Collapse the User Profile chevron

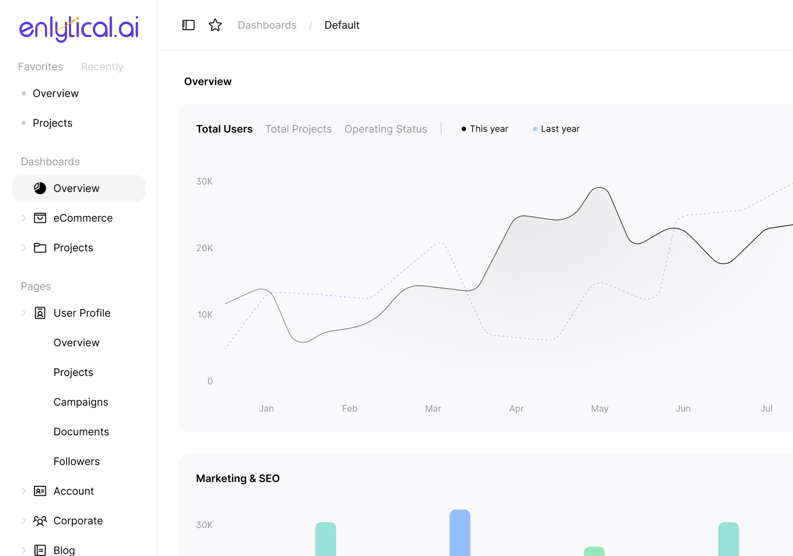pyautogui.click(x=24, y=313)
